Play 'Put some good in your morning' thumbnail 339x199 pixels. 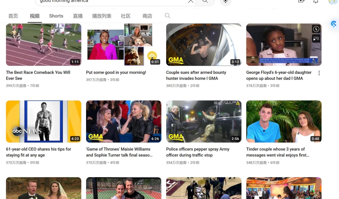pyautogui.click(x=124, y=45)
